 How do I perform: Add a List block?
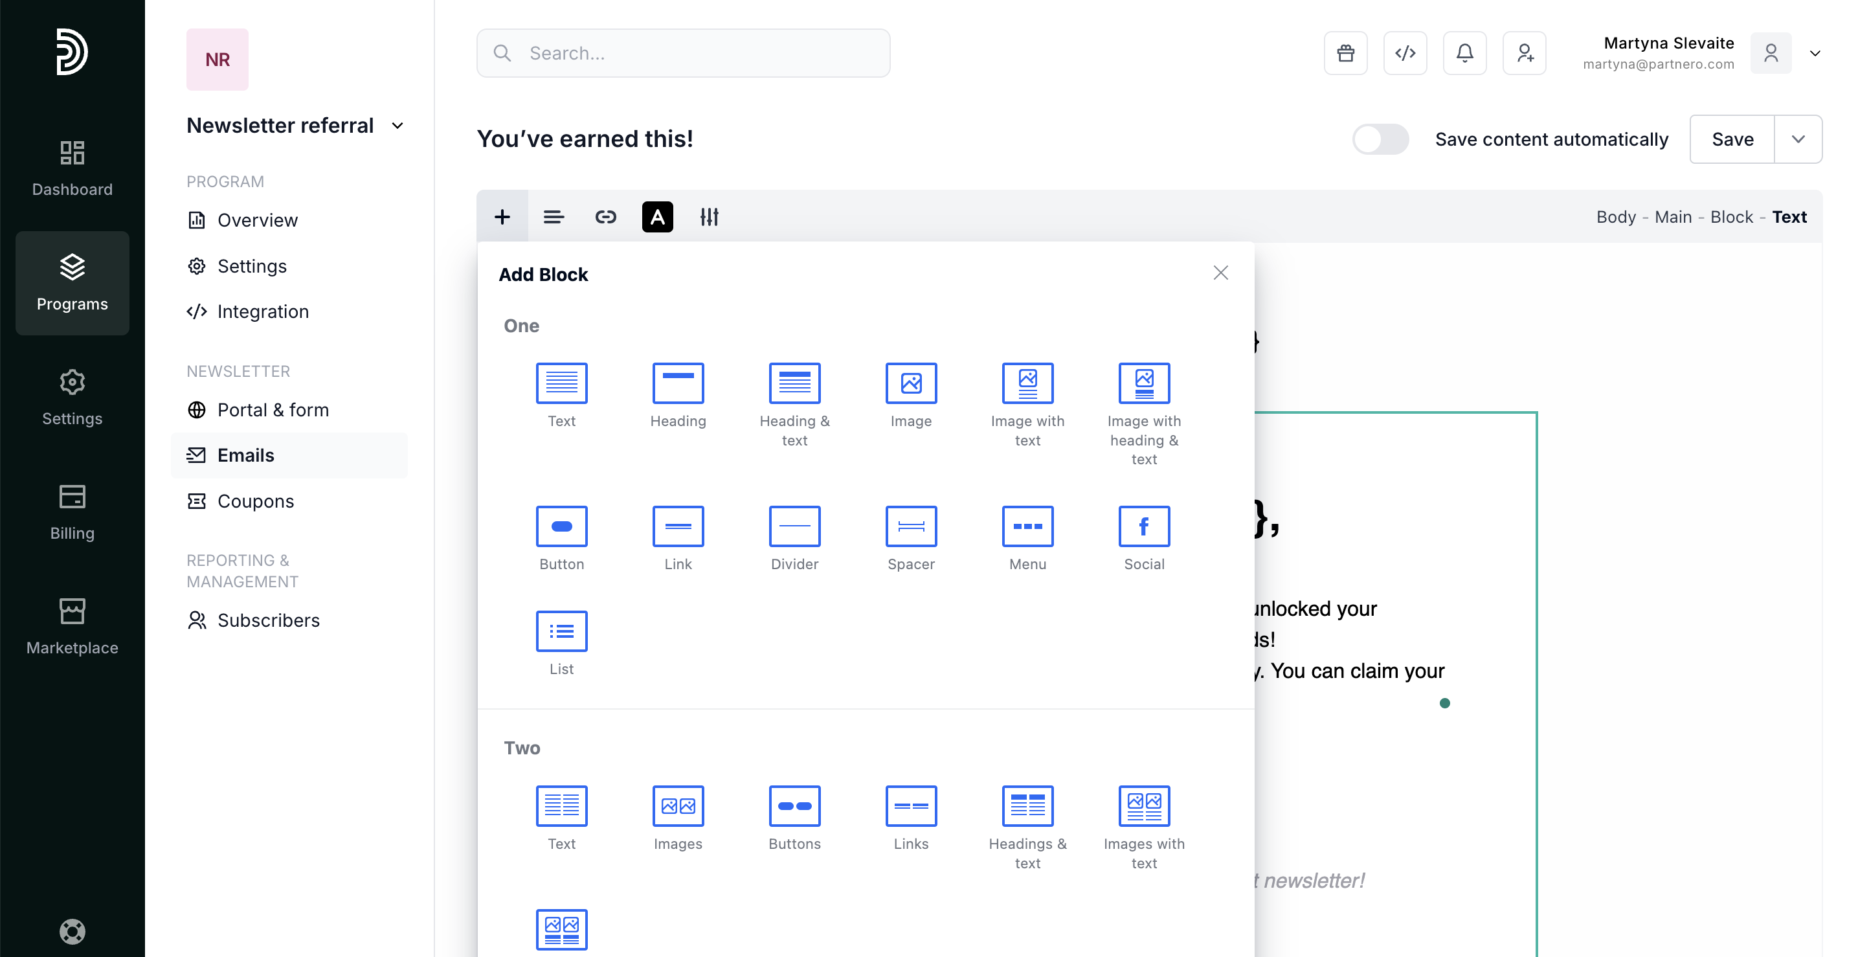pos(561,632)
